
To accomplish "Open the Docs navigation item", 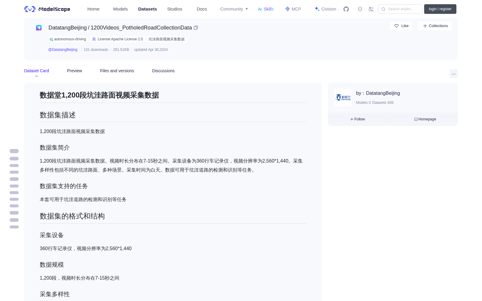I will (202, 9).
